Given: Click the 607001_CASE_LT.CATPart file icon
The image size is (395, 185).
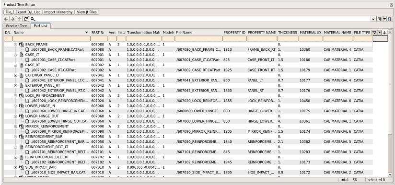Looking at the screenshot, I should 27,60.
